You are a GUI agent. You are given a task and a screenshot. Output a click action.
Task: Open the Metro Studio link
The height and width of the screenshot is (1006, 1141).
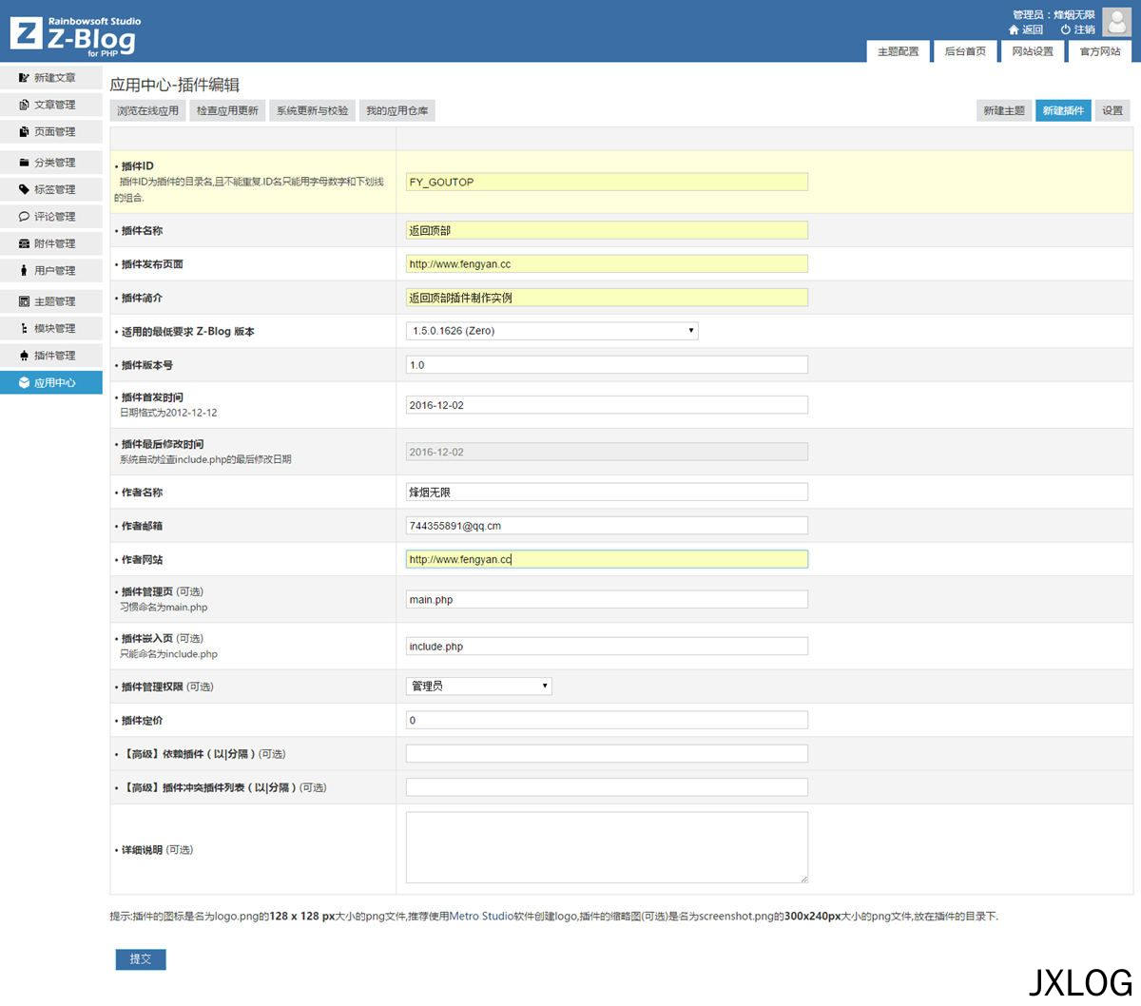click(x=481, y=917)
